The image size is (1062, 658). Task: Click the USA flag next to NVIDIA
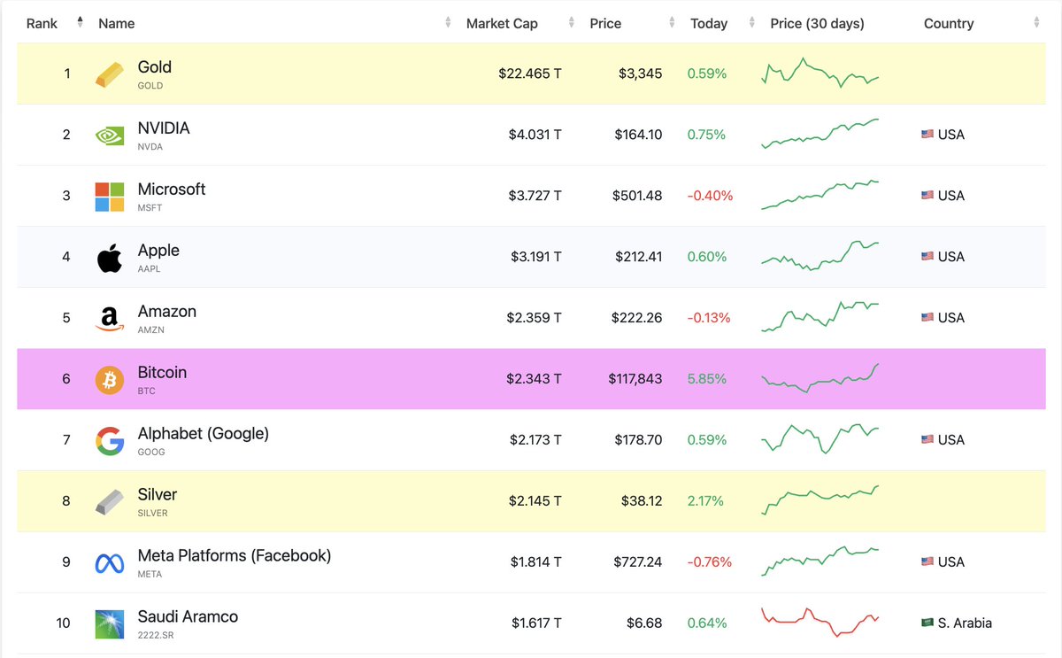[927, 134]
